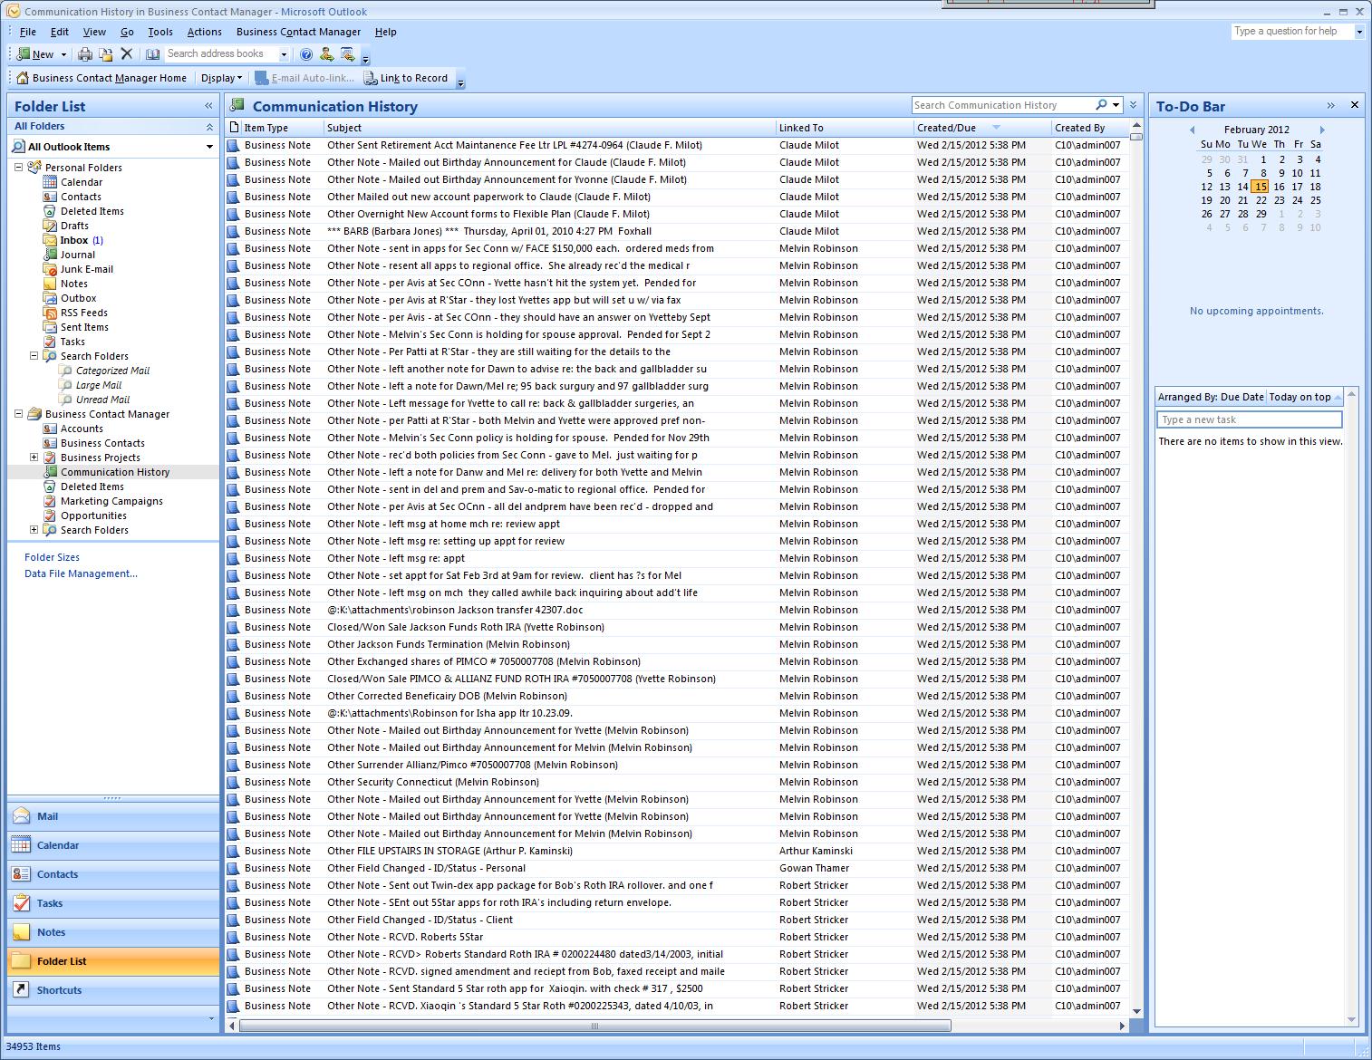Expand the Business Projects folder node
The height and width of the screenshot is (1060, 1372).
pyautogui.click(x=34, y=458)
